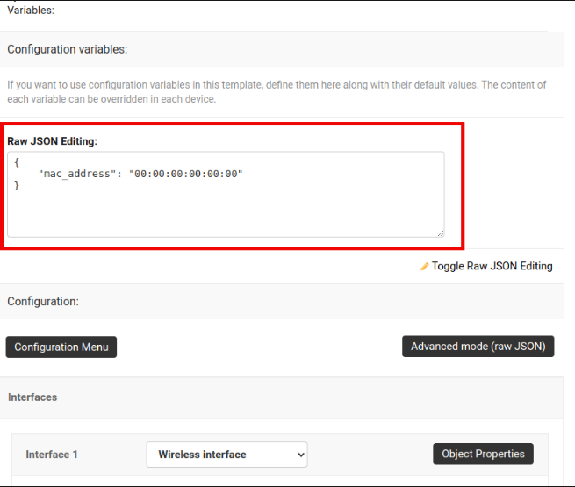Image resolution: width=575 pixels, height=487 pixels.
Task: Open the Wireless interface type dropdown
Action: click(226, 455)
